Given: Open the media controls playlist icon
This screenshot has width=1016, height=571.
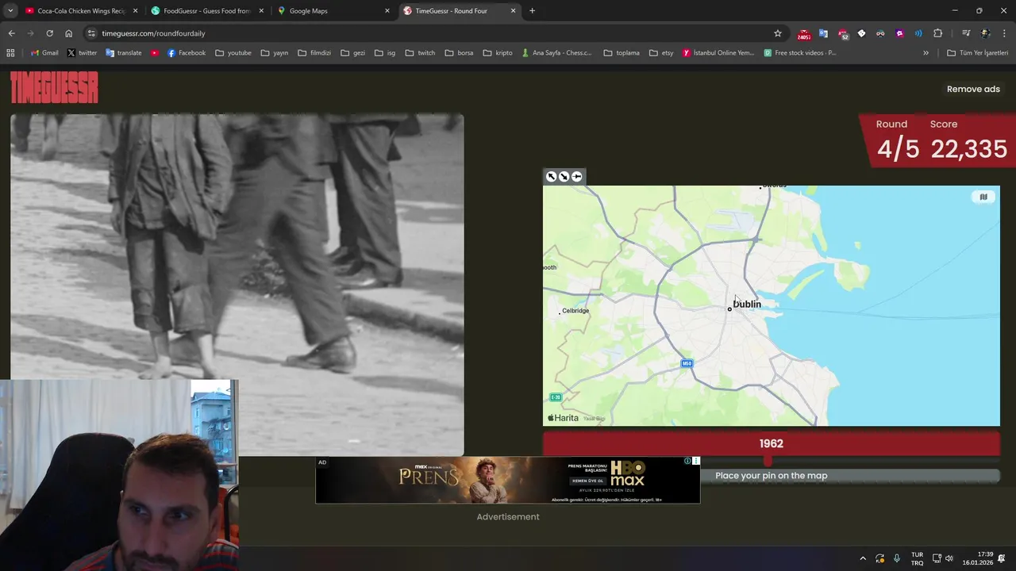Looking at the screenshot, I should pos(966,33).
